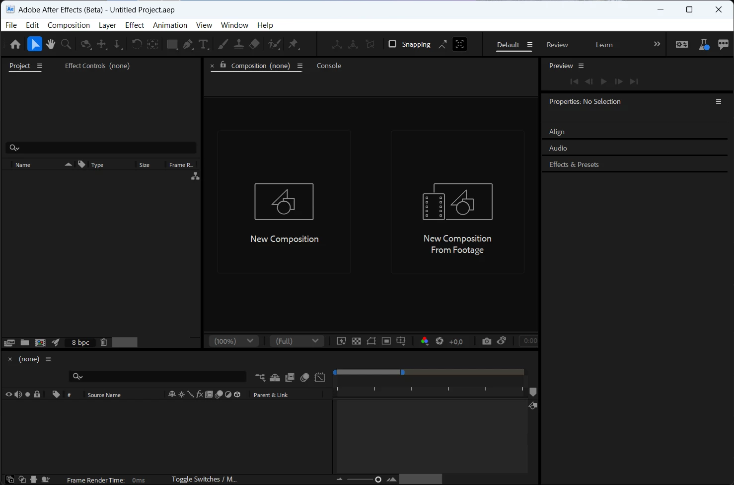734x485 pixels.
Task: Select the Brush tool
Action: [223, 44]
